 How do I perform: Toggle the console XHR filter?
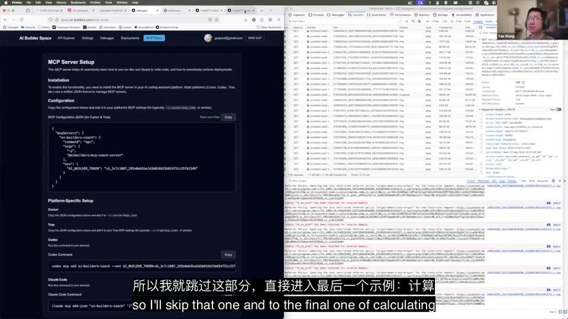point(532,181)
